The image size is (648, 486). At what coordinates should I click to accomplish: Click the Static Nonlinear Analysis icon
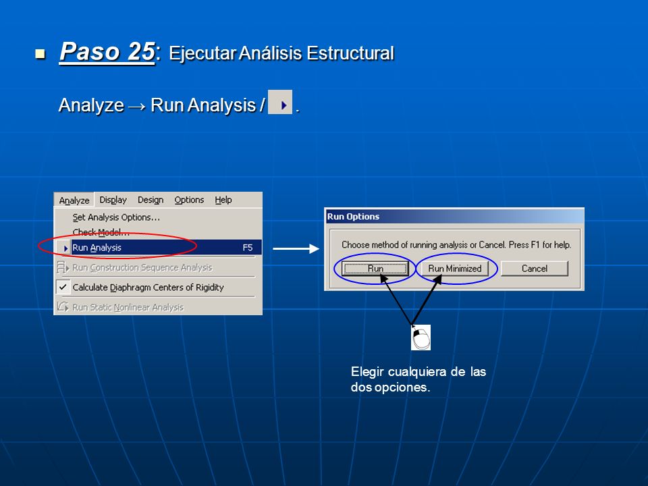pos(63,307)
